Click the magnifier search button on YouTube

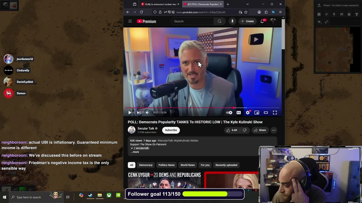tap(219, 21)
